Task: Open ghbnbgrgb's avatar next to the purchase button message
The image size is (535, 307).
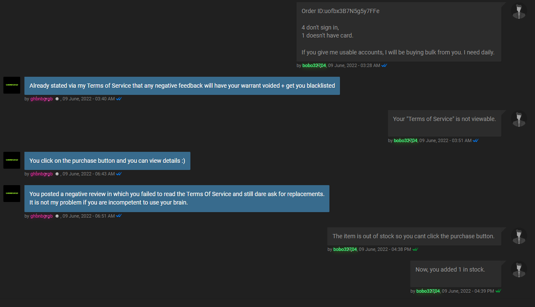Action: 12,160
